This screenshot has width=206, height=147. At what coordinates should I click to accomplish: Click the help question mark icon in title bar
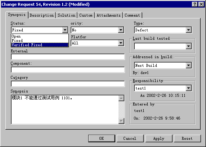pos(195,4)
